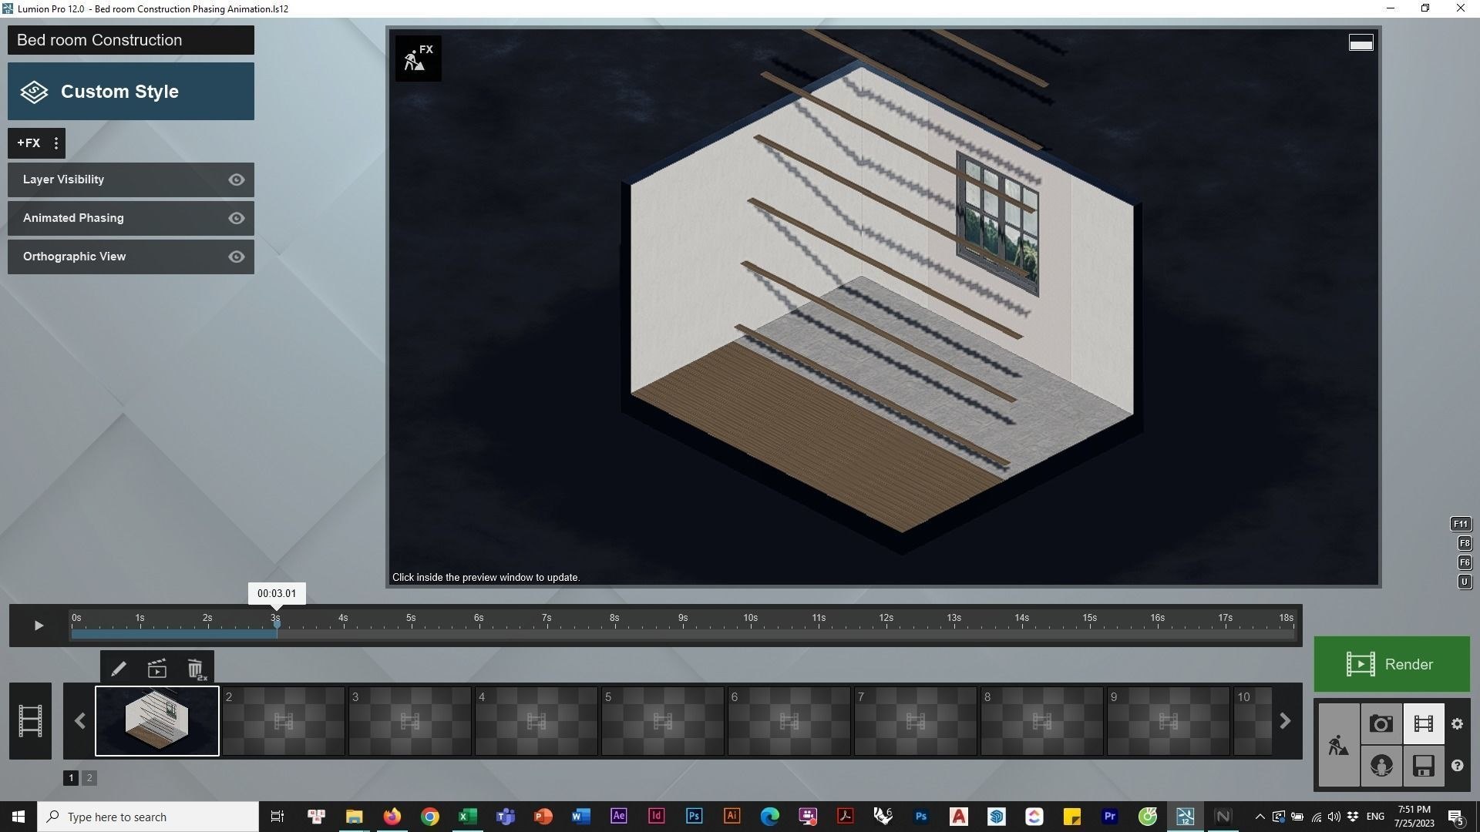
Task: Open 360 Panorama mode icon
Action: pos(1381,766)
